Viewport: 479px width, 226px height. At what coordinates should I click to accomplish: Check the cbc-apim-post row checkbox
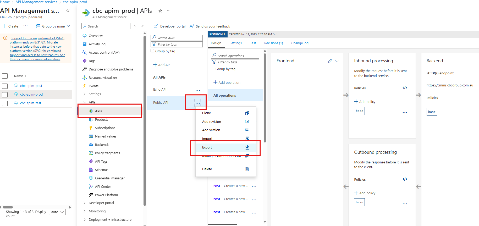tap(5, 86)
